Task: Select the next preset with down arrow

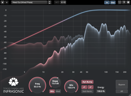Action: (50, 3)
